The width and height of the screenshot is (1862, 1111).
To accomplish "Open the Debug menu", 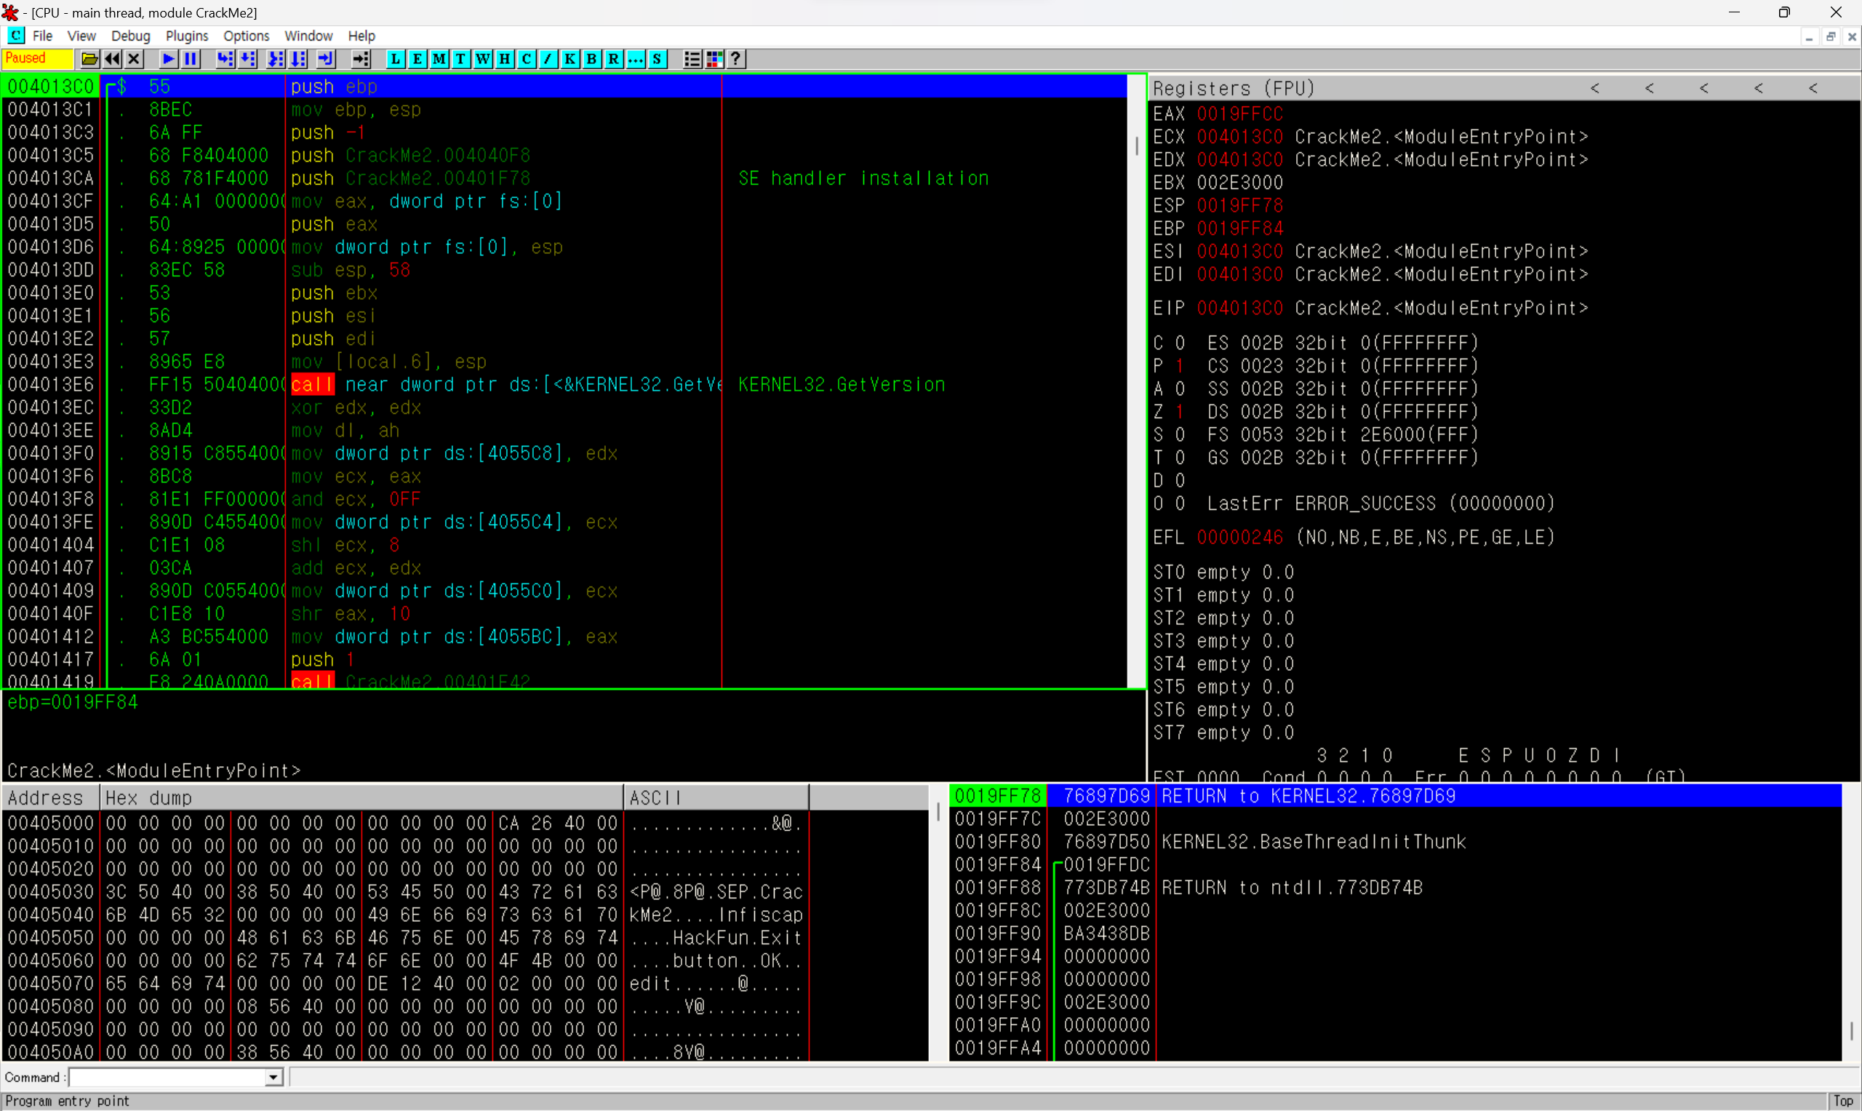I will coord(130,36).
